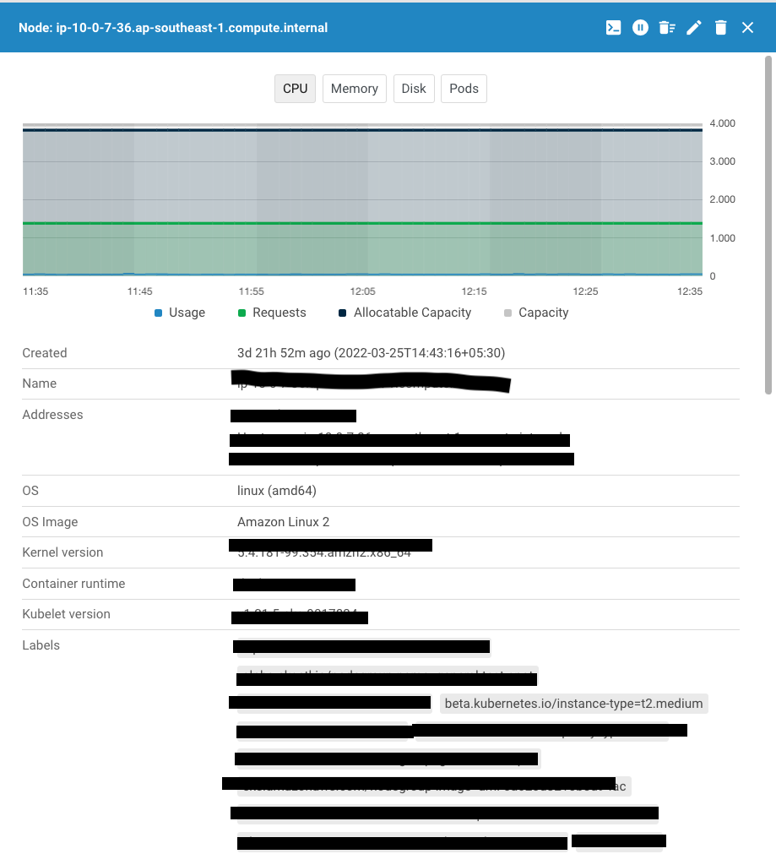The image size is (776, 854).
Task: Close the node details panel
Action: [x=747, y=27]
